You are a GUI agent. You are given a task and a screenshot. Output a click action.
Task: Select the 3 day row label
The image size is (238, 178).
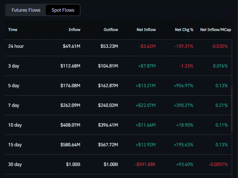pyautogui.click(x=14, y=66)
